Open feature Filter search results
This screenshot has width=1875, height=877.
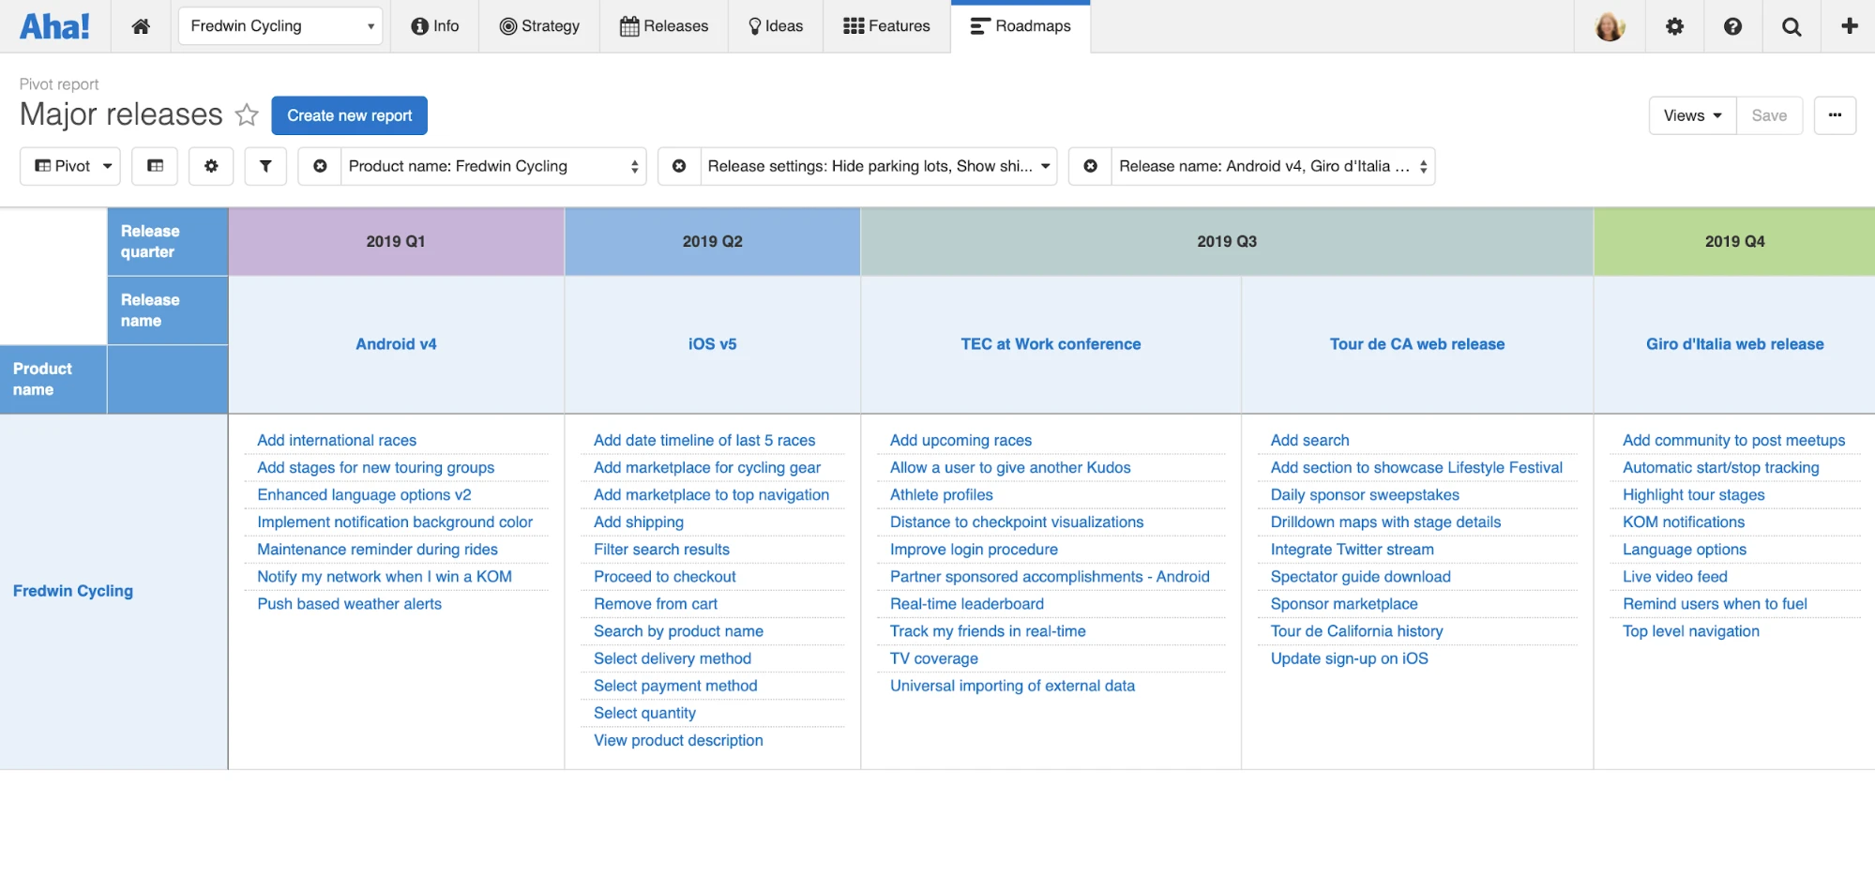tap(661, 549)
